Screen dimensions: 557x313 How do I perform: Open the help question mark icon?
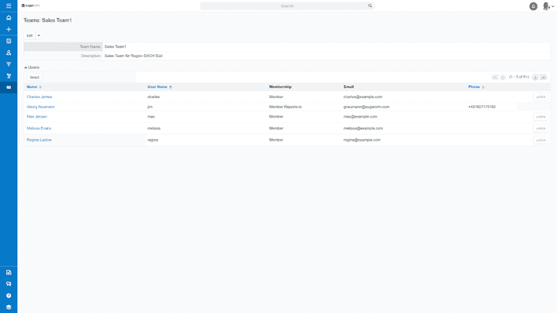(9, 295)
